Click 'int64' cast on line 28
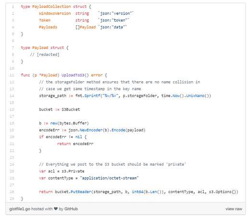 point(137,192)
